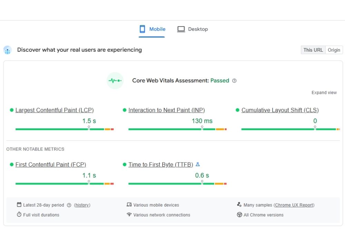Image resolution: width=345 pixels, height=232 pixels.
Task: Click the experimental flask icon beside TTFB
Action: pyautogui.click(x=198, y=165)
